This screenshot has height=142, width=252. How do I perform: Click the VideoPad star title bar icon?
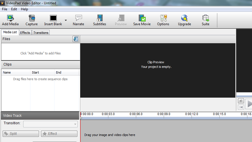[x=2, y=3]
